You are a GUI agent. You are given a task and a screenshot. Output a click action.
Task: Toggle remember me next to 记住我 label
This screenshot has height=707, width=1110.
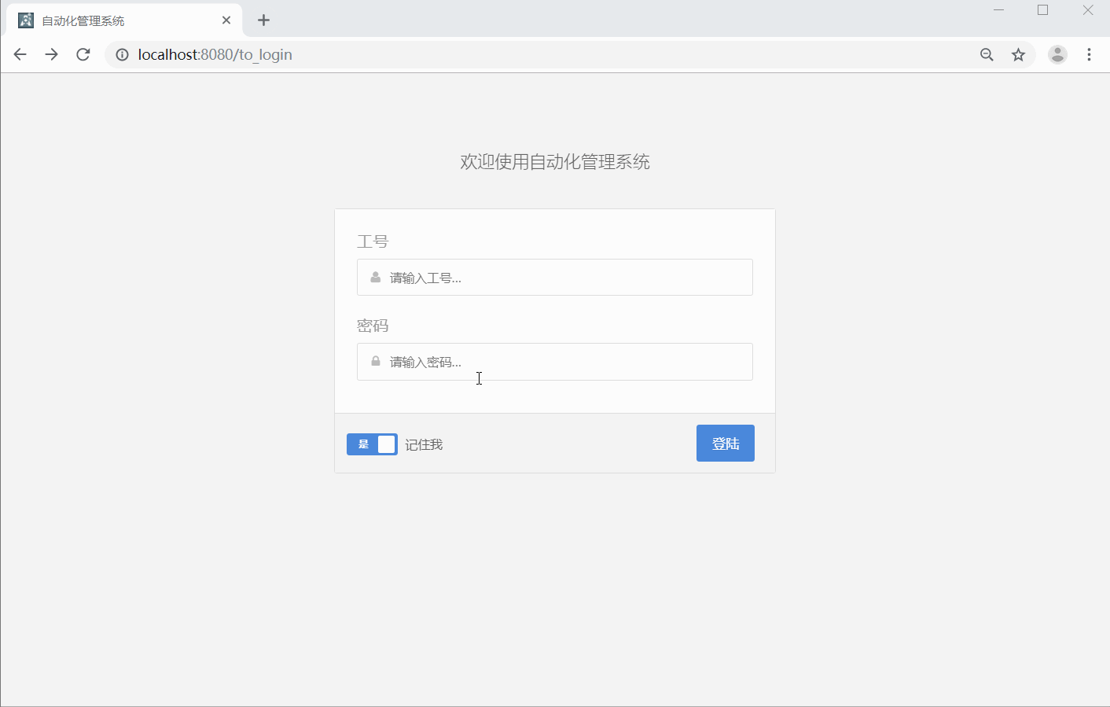pos(372,444)
